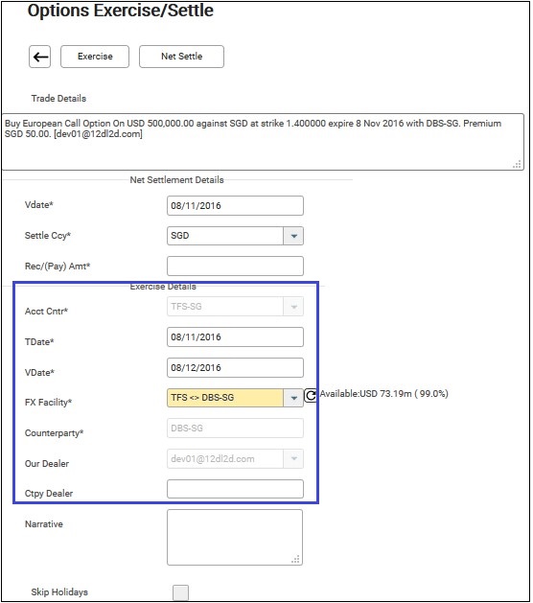Click the Narrative box resize handle
The width and height of the screenshot is (533, 603).
click(x=295, y=559)
